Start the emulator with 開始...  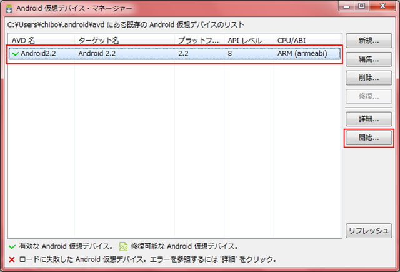tap(369, 138)
